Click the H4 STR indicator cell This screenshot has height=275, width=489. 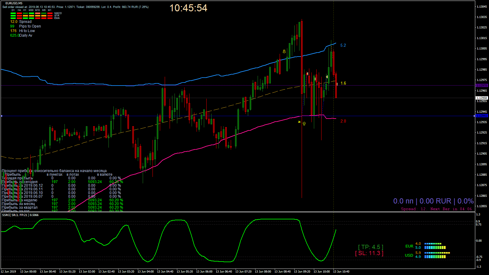tap(19, 16)
